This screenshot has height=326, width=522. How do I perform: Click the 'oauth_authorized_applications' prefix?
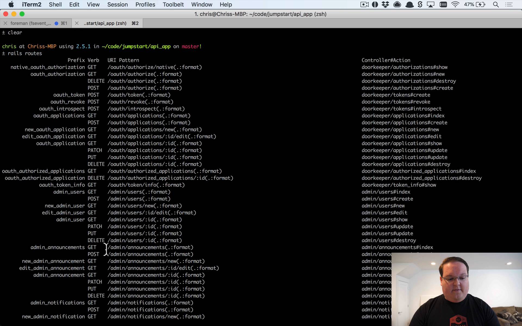coord(43,171)
